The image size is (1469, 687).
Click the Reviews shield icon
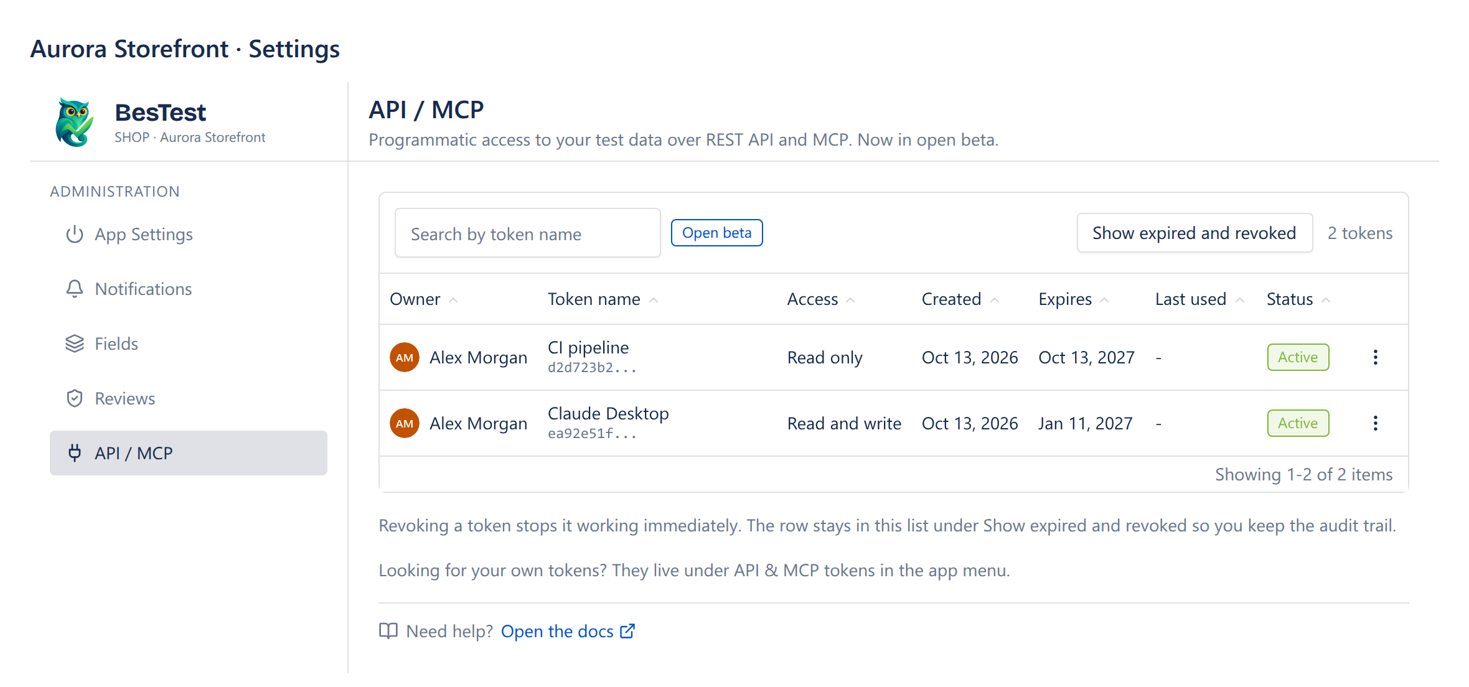point(75,398)
